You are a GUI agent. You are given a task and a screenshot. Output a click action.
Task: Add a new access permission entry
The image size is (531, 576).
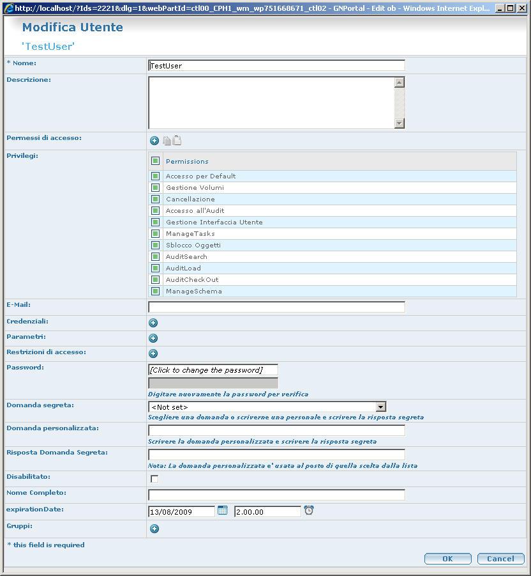tap(154, 141)
